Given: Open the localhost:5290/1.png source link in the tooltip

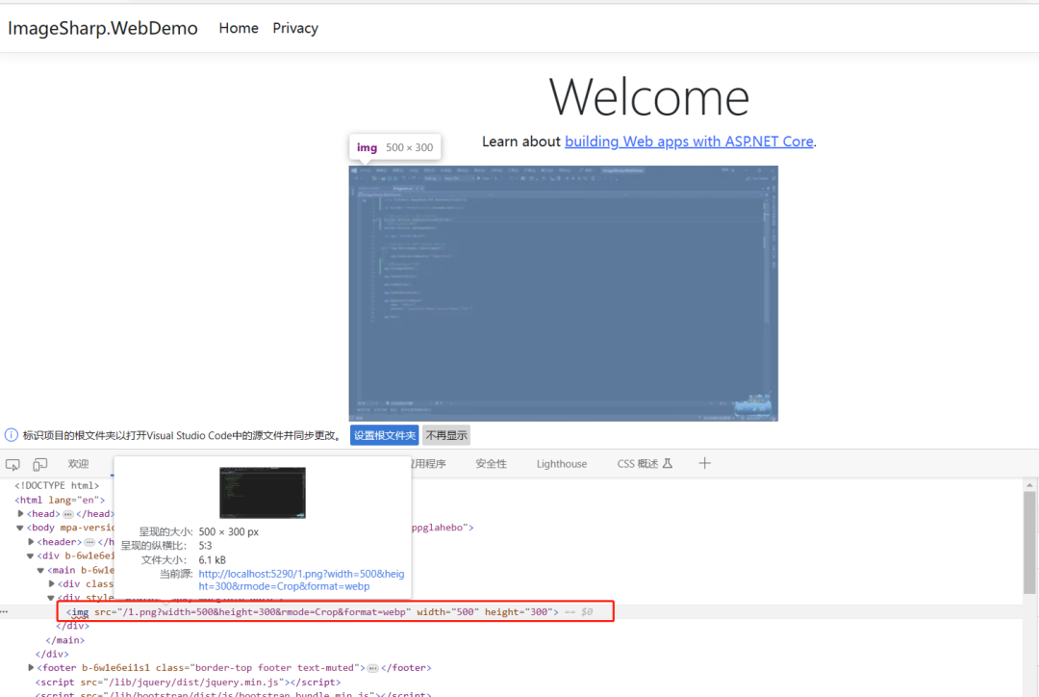Looking at the screenshot, I should tap(301, 581).
